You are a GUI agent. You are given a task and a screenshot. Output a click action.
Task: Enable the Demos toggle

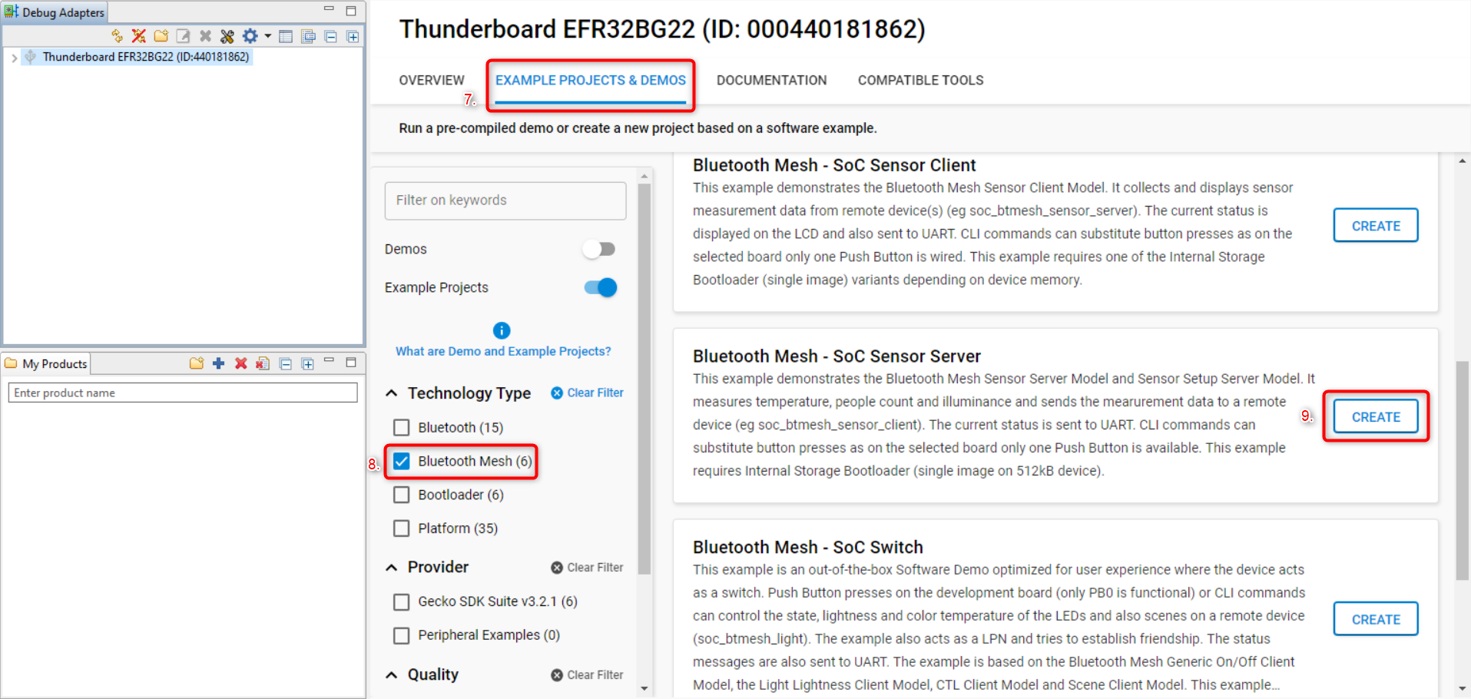[599, 249]
